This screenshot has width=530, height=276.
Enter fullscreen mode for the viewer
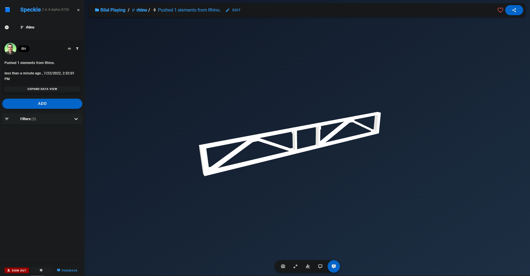tap(295, 266)
